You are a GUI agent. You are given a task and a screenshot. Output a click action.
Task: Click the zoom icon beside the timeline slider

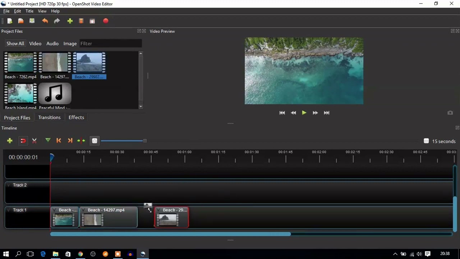coord(95,141)
